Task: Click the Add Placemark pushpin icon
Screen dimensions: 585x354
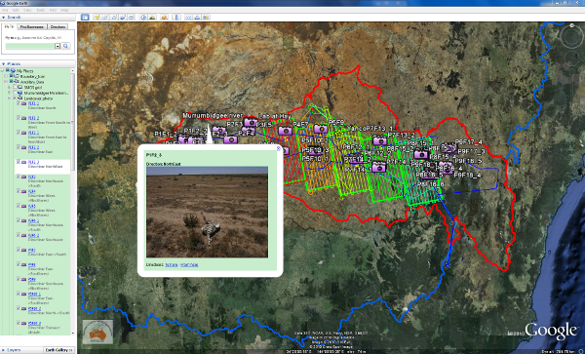Action: 97,18
